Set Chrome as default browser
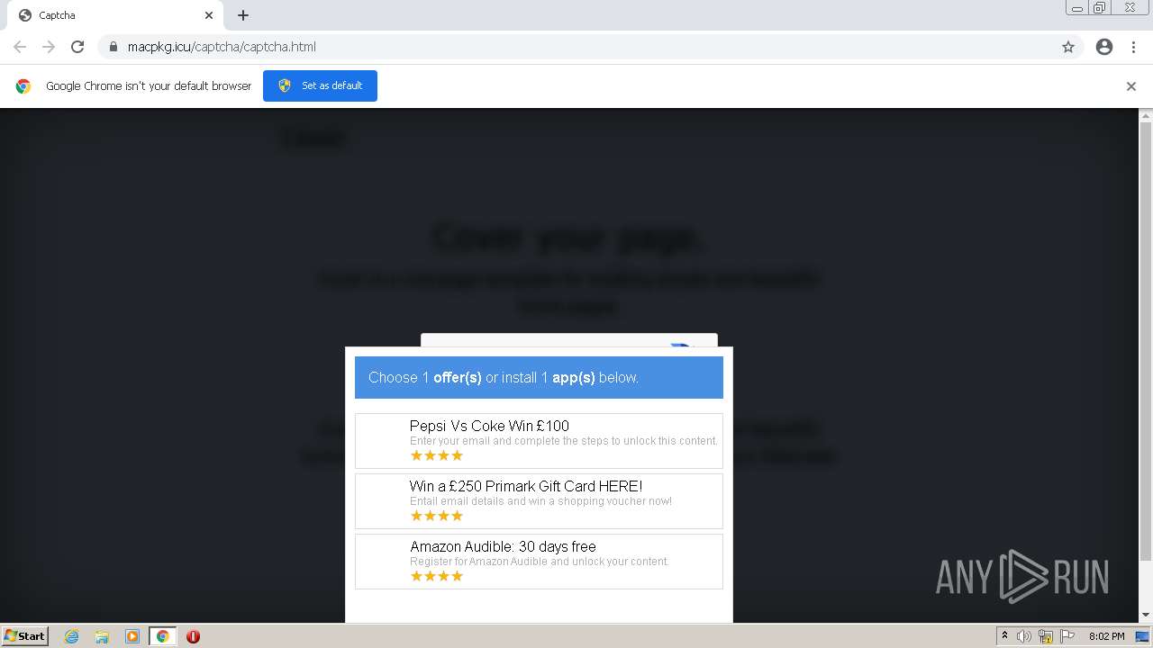The width and height of the screenshot is (1153, 648). [320, 85]
